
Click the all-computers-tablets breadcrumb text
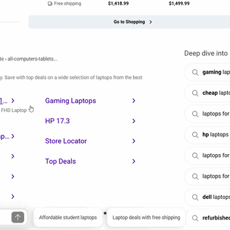click(32, 59)
